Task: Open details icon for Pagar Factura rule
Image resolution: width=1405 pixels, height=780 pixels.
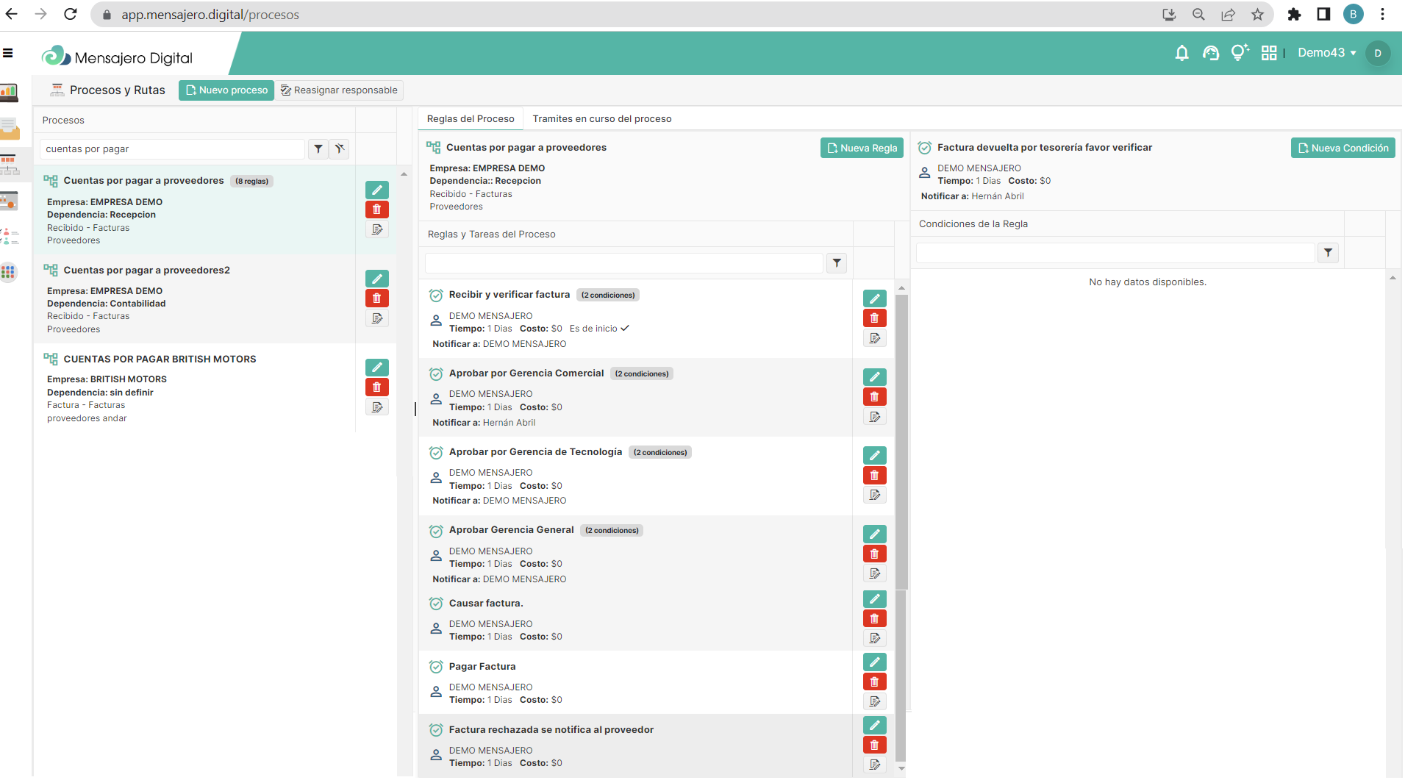Action: 874,701
